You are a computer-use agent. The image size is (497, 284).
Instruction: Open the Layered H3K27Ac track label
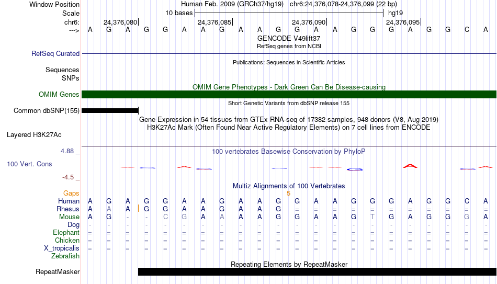click(34, 135)
